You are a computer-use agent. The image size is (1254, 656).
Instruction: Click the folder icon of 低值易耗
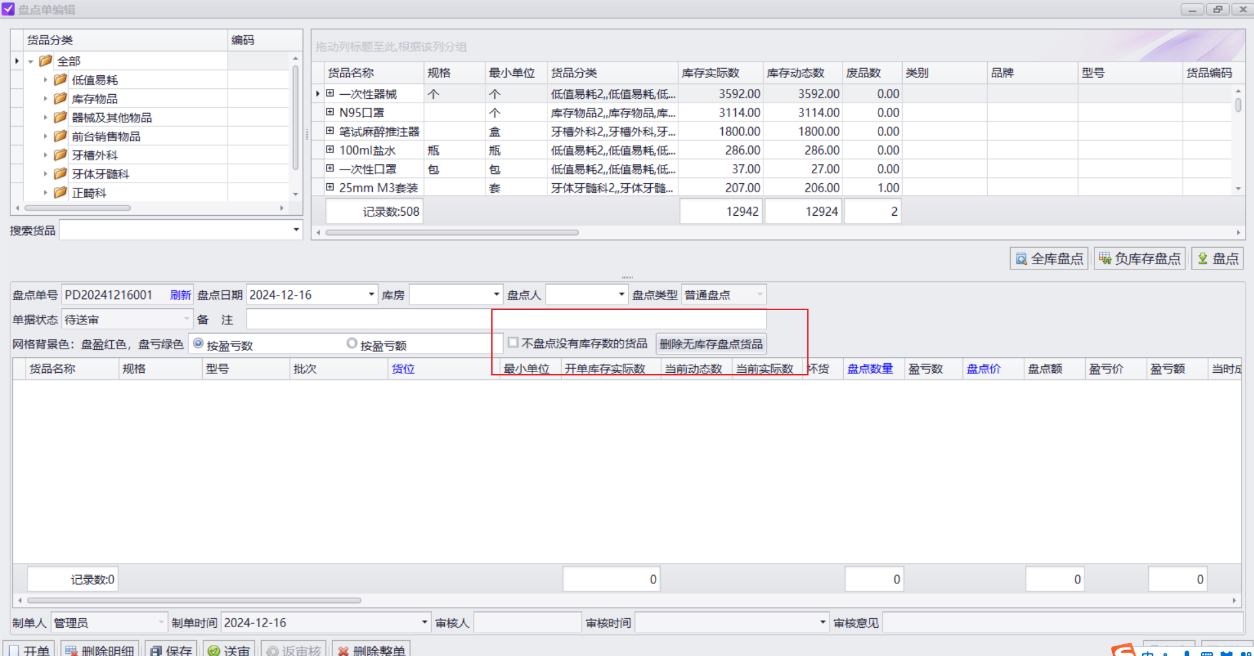tap(60, 80)
